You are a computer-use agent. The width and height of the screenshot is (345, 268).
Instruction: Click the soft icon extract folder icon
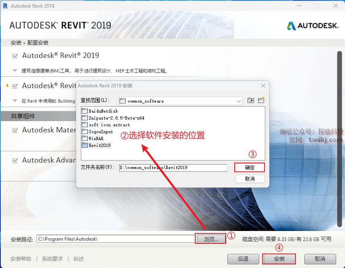pos(85,125)
